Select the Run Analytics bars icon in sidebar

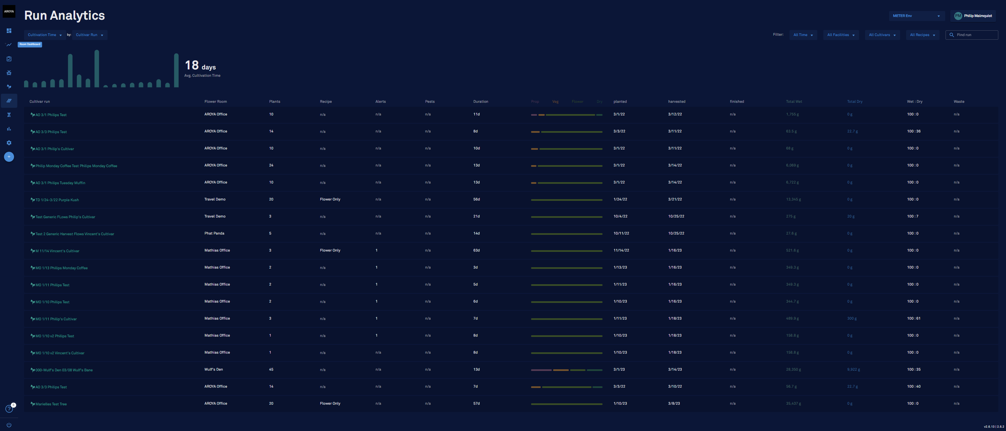pyautogui.click(x=9, y=101)
